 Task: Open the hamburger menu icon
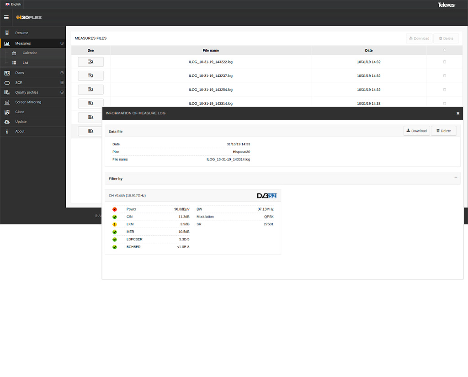click(6, 17)
